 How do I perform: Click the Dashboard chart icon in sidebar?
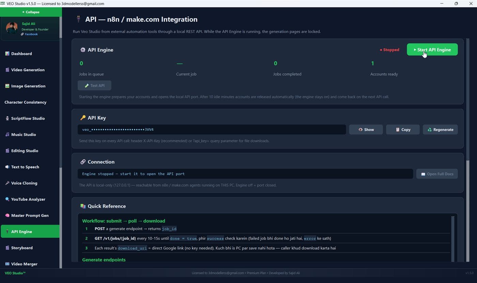tap(7, 54)
